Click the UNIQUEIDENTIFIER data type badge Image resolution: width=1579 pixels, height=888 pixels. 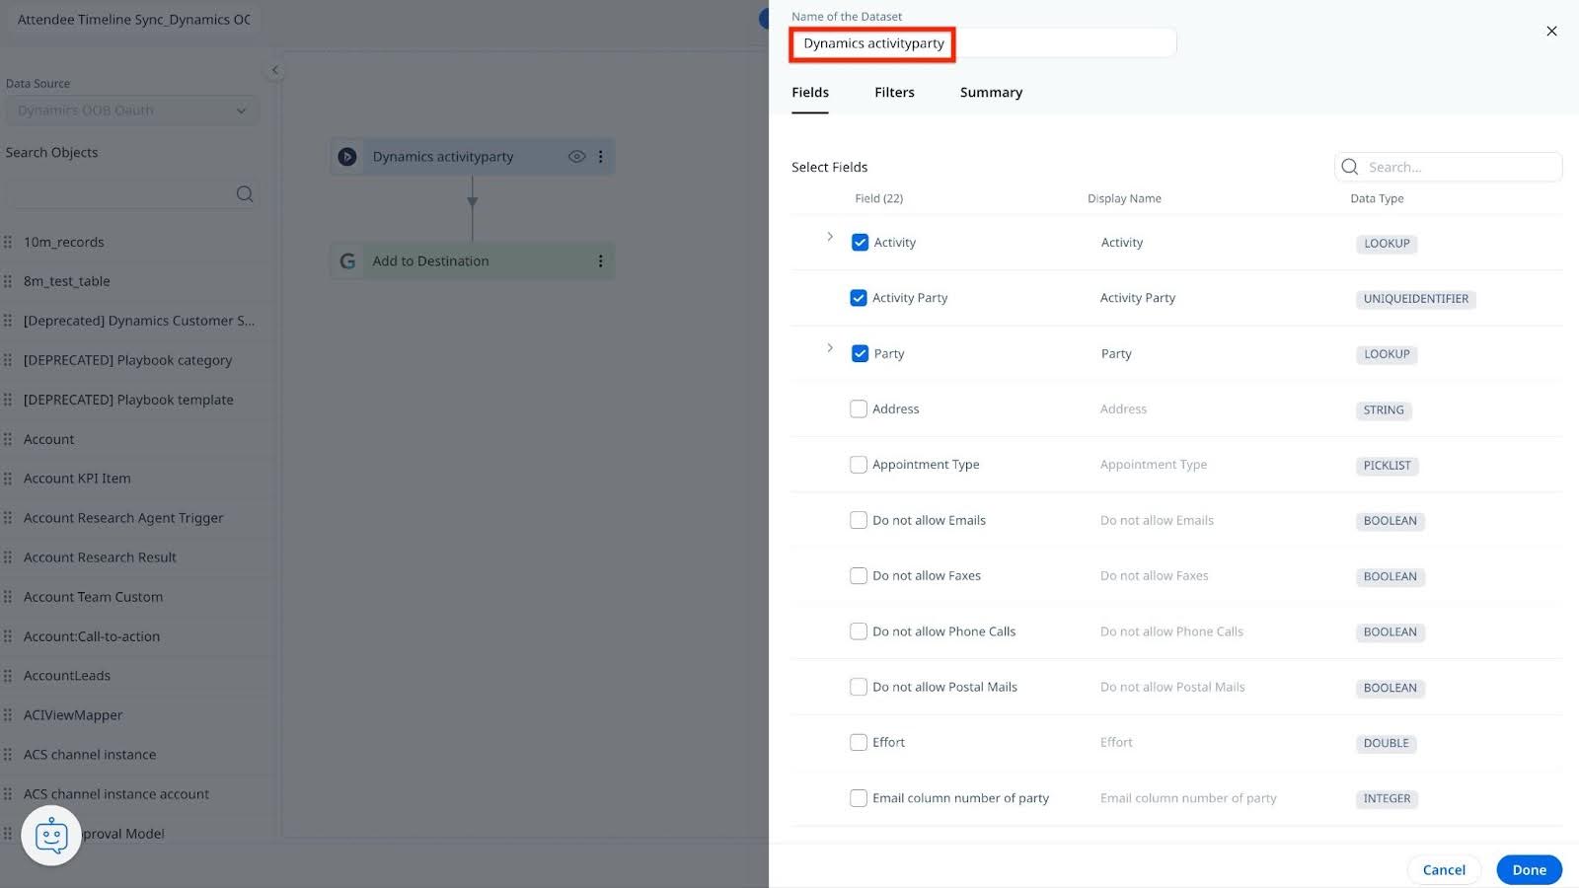click(x=1415, y=299)
